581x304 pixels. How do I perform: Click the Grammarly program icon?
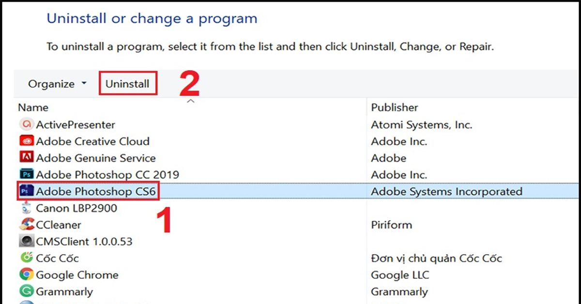tap(26, 291)
